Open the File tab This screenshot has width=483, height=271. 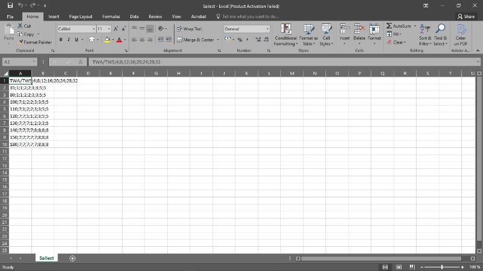pos(10,17)
